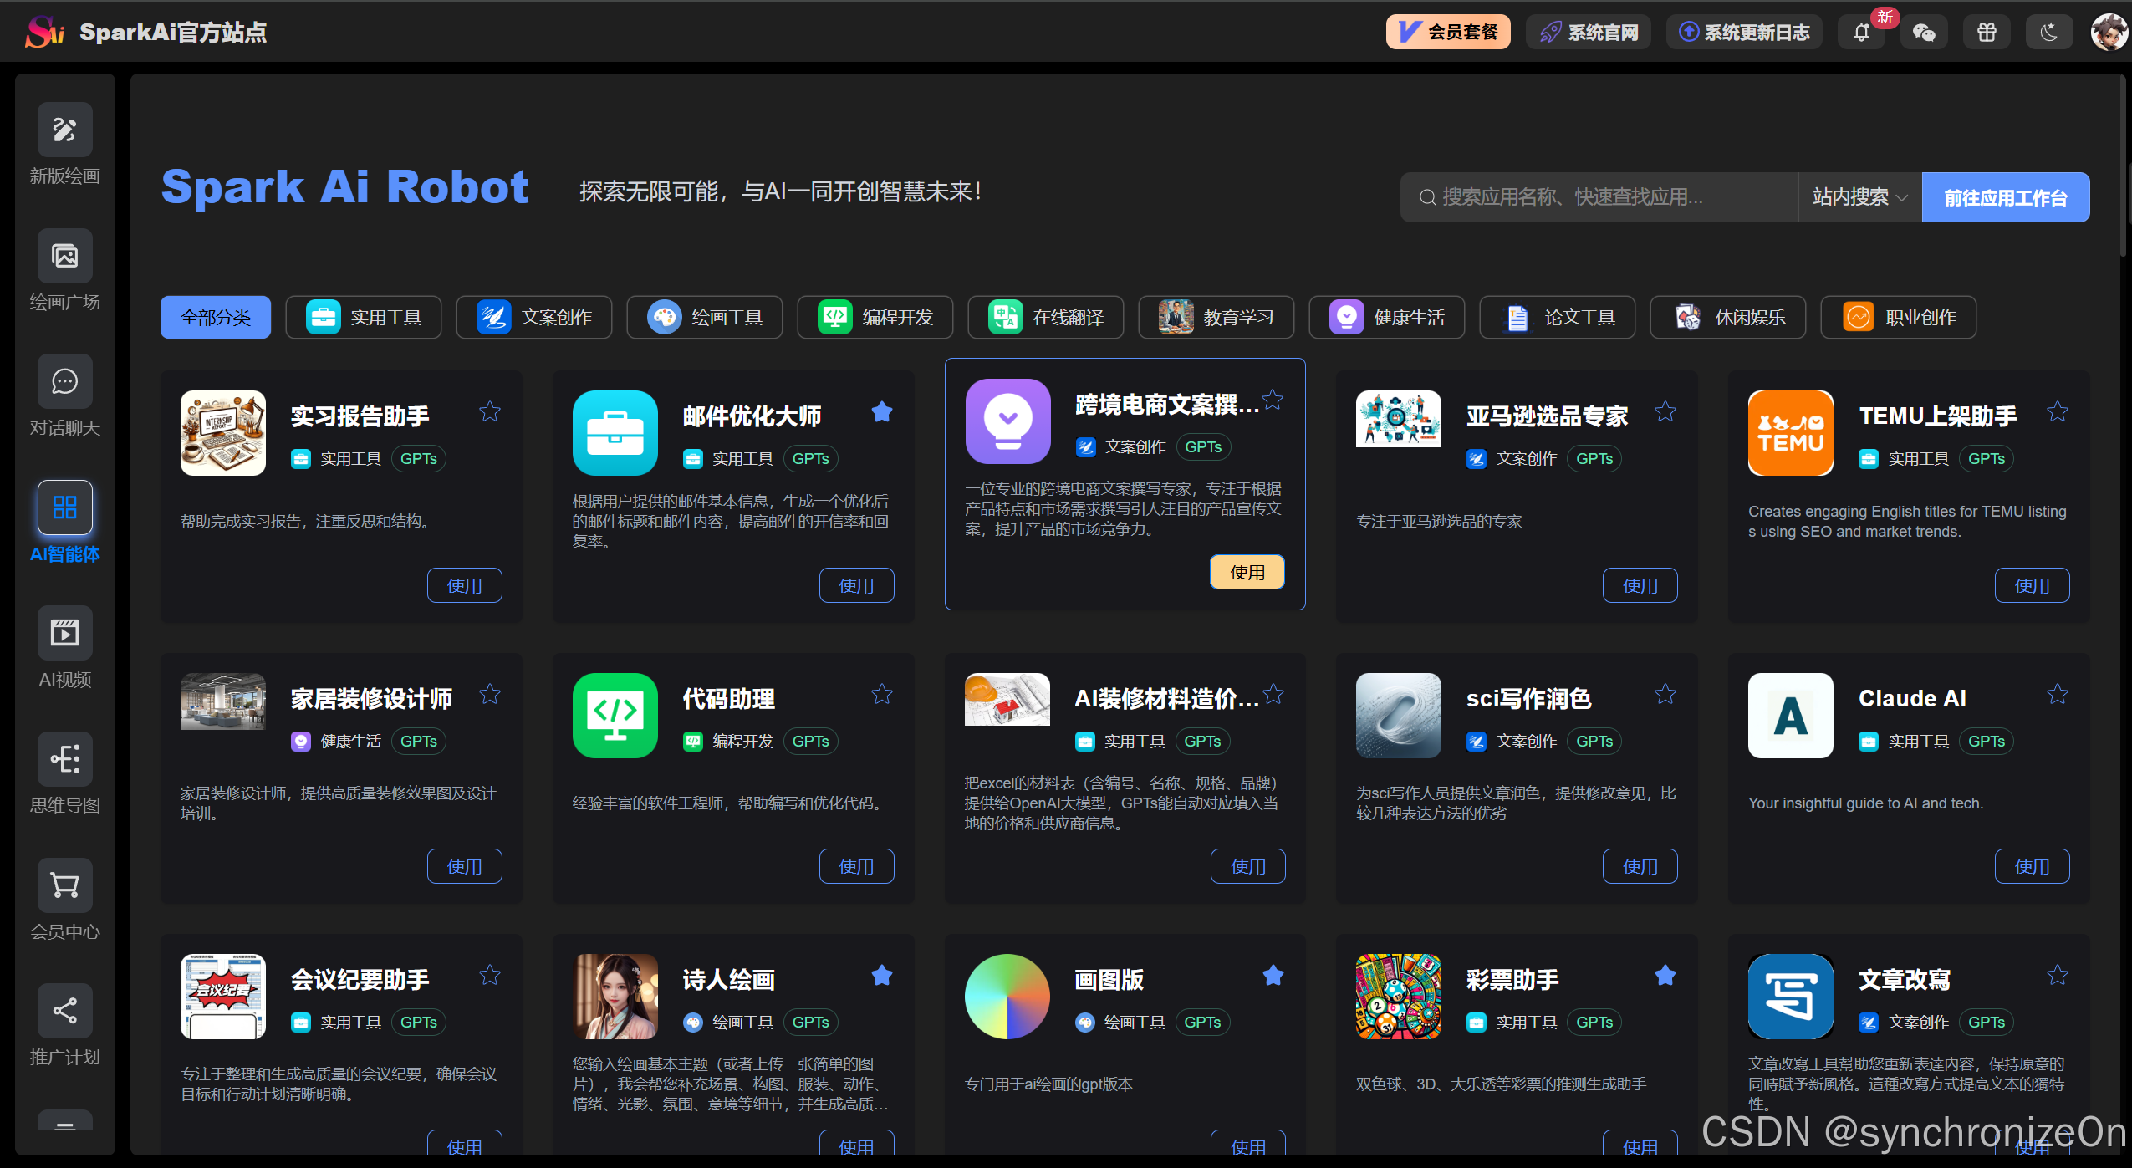Select the 绘画工具 category tab
This screenshot has height=1168, width=2132.
[705, 318]
